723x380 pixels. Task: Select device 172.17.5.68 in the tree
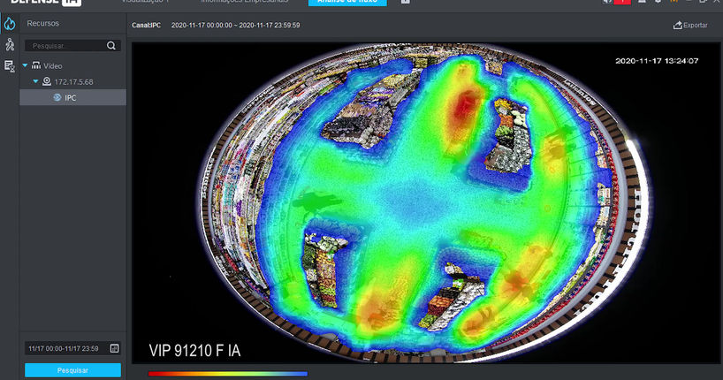pos(68,81)
